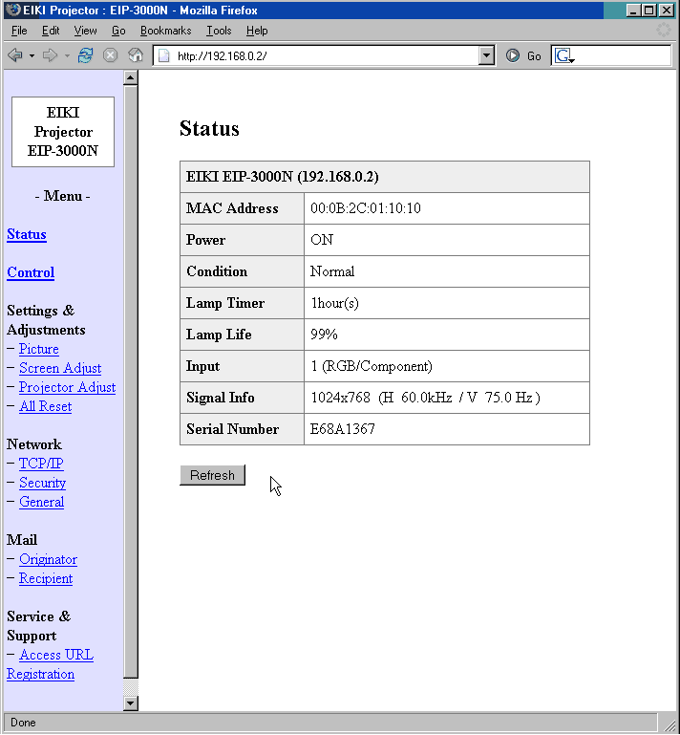Open the Google search engine icon dropdown
This screenshot has width=680, height=735.
tap(564, 56)
